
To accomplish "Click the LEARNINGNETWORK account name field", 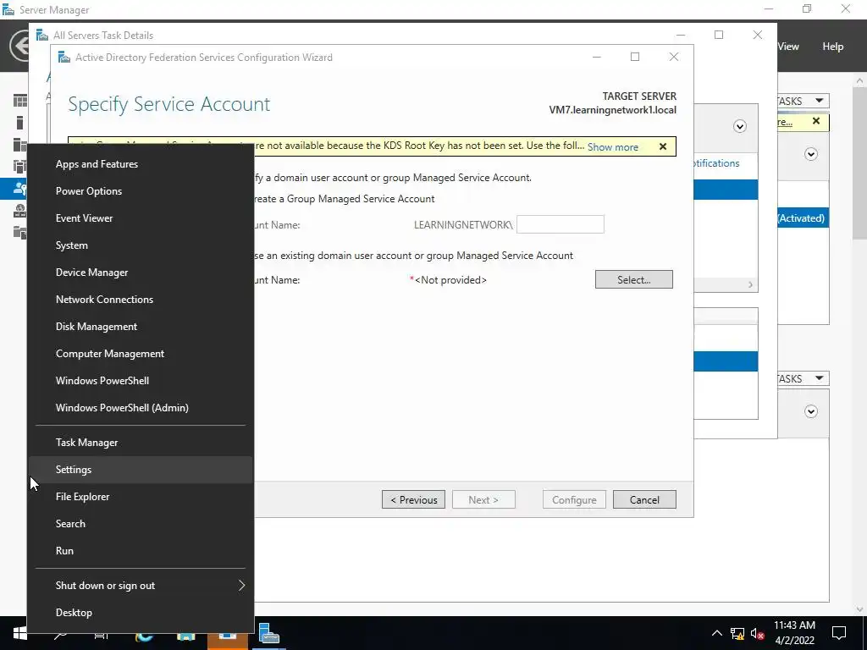I will 561,224.
